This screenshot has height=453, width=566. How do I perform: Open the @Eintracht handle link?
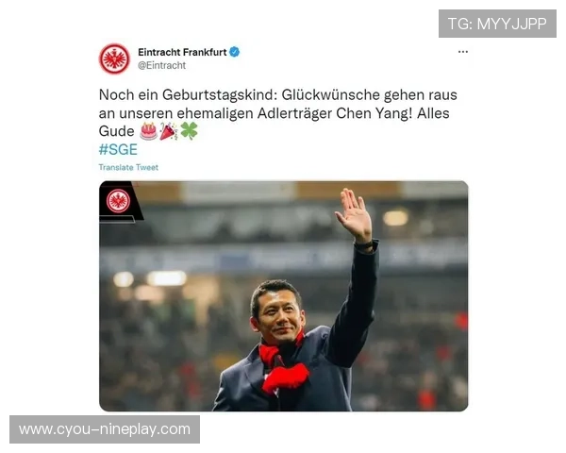click(x=161, y=65)
